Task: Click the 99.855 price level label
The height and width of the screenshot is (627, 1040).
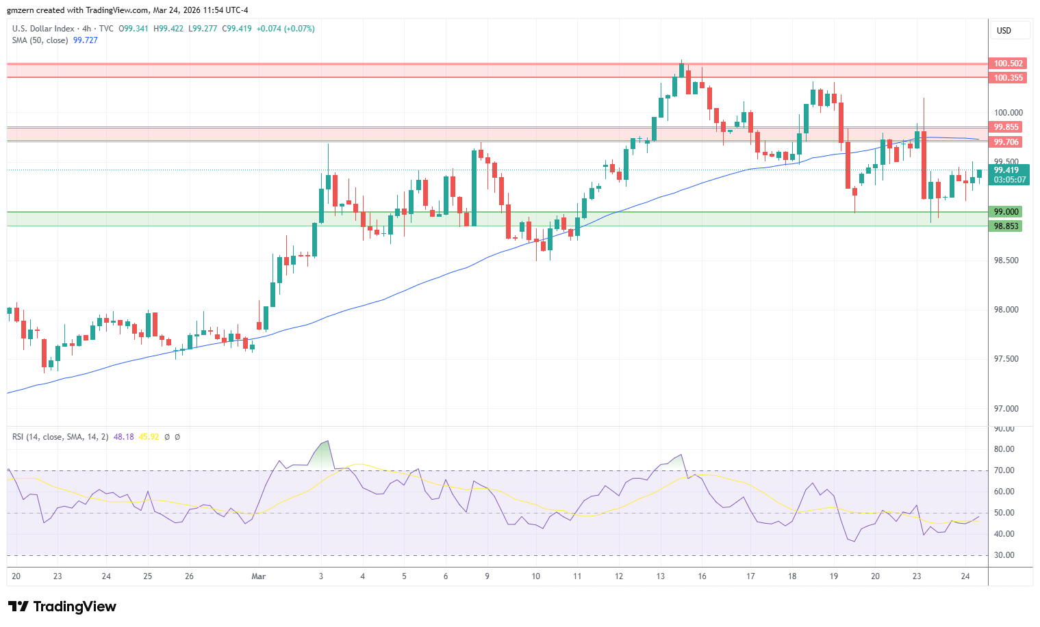Action: click(x=1006, y=127)
